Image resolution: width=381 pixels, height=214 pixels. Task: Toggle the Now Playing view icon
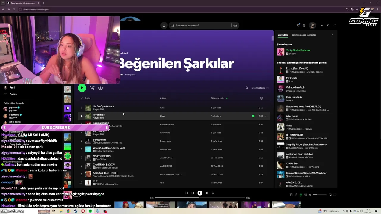(x=291, y=195)
